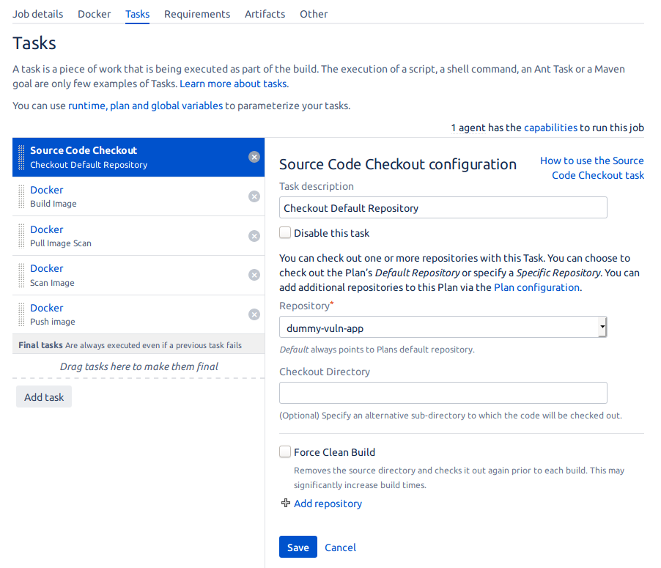The width and height of the screenshot is (661, 568).
Task: Switch to the Requirements tab
Action: tap(196, 13)
